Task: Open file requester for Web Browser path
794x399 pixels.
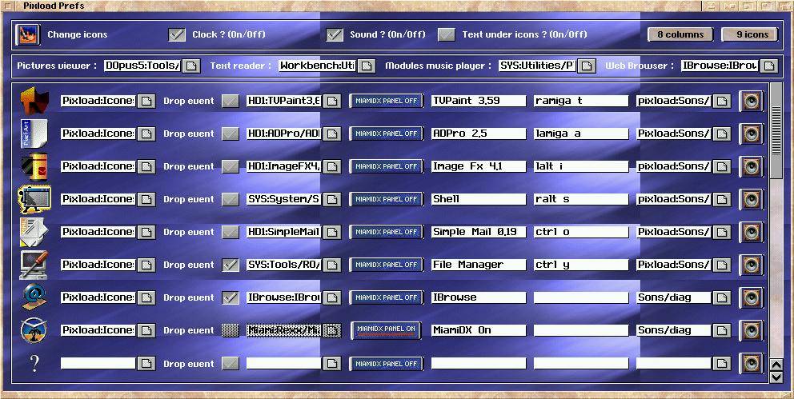Action: click(769, 66)
